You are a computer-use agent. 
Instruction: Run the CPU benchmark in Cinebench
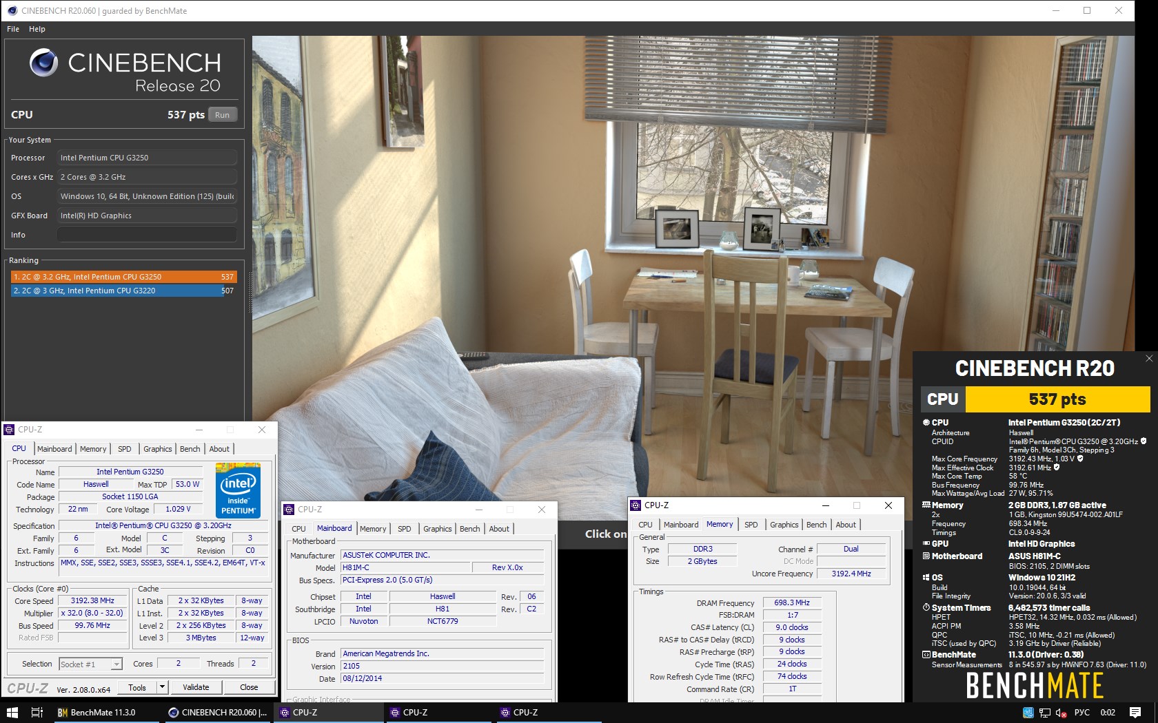click(222, 115)
